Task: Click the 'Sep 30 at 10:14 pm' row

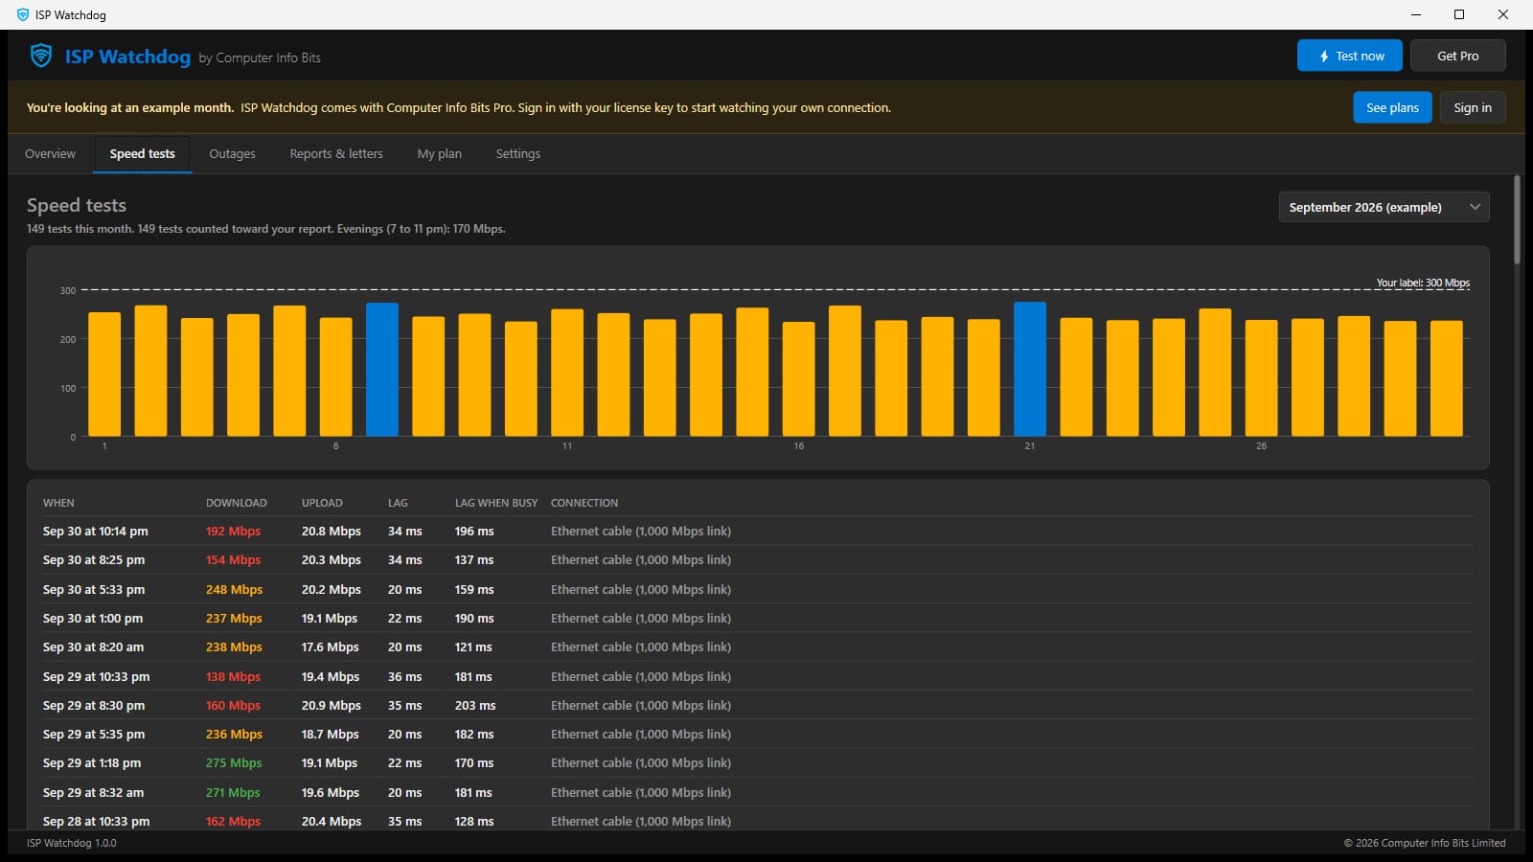Action: (x=758, y=531)
